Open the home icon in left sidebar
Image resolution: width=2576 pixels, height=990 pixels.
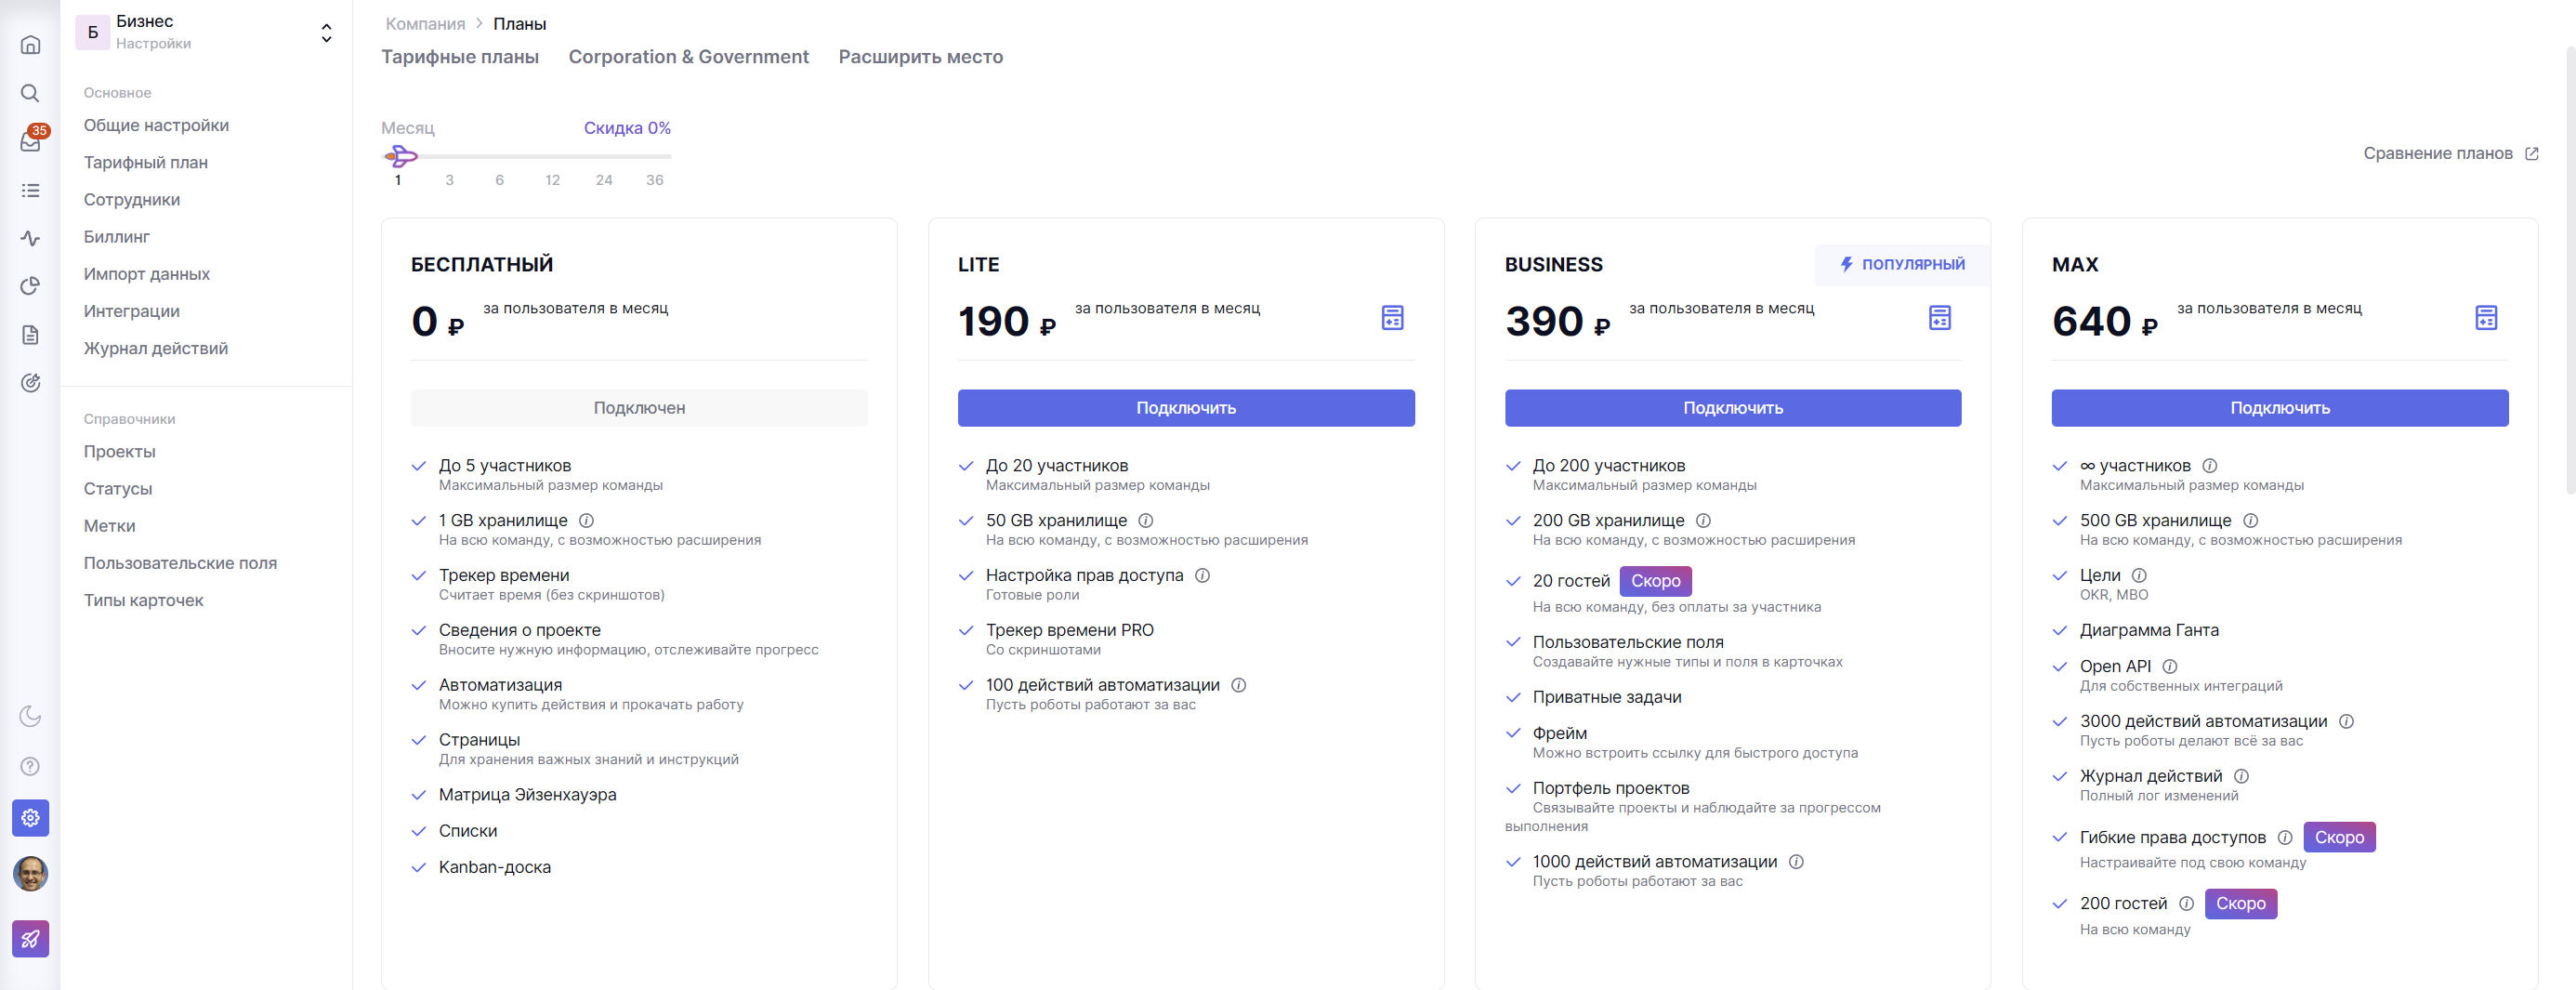click(31, 45)
